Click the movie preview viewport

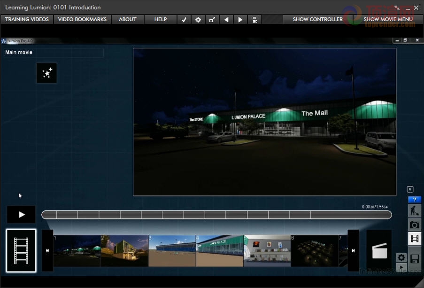pos(264,122)
